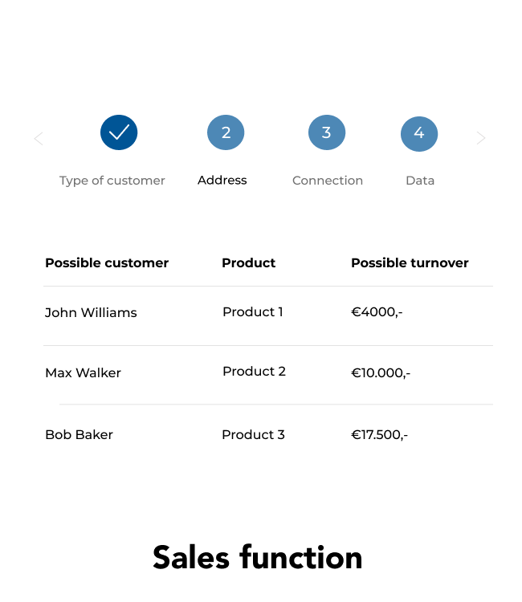Open the Type of customer step label
Image resolution: width=522 pixels, height=602 pixels.
point(112,181)
